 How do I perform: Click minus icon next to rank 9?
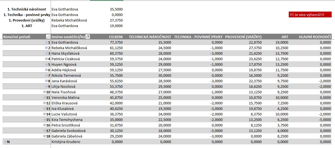46,86
